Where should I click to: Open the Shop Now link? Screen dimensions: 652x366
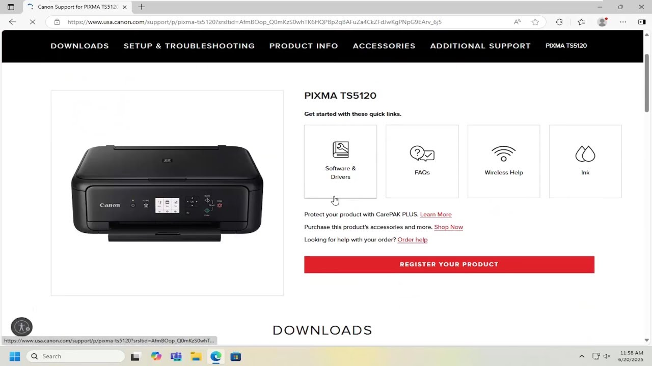[x=448, y=227]
